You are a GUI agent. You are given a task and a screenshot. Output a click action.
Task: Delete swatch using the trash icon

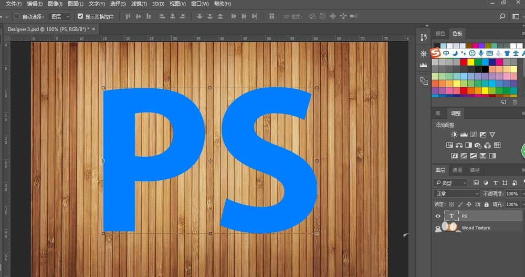click(514, 102)
